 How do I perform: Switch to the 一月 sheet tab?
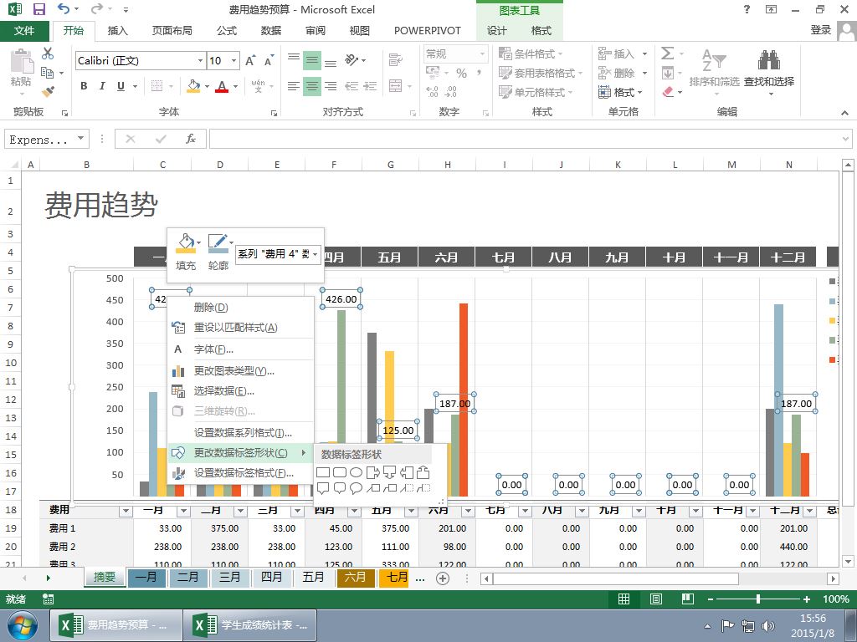point(146,577)
